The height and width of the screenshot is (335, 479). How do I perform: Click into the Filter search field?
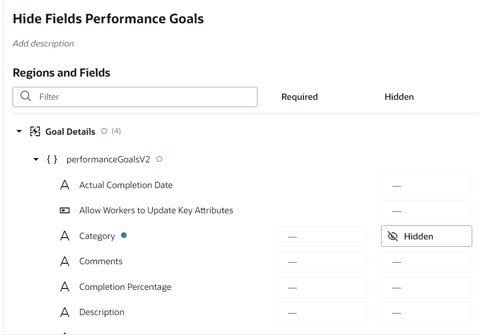[135, 97]
